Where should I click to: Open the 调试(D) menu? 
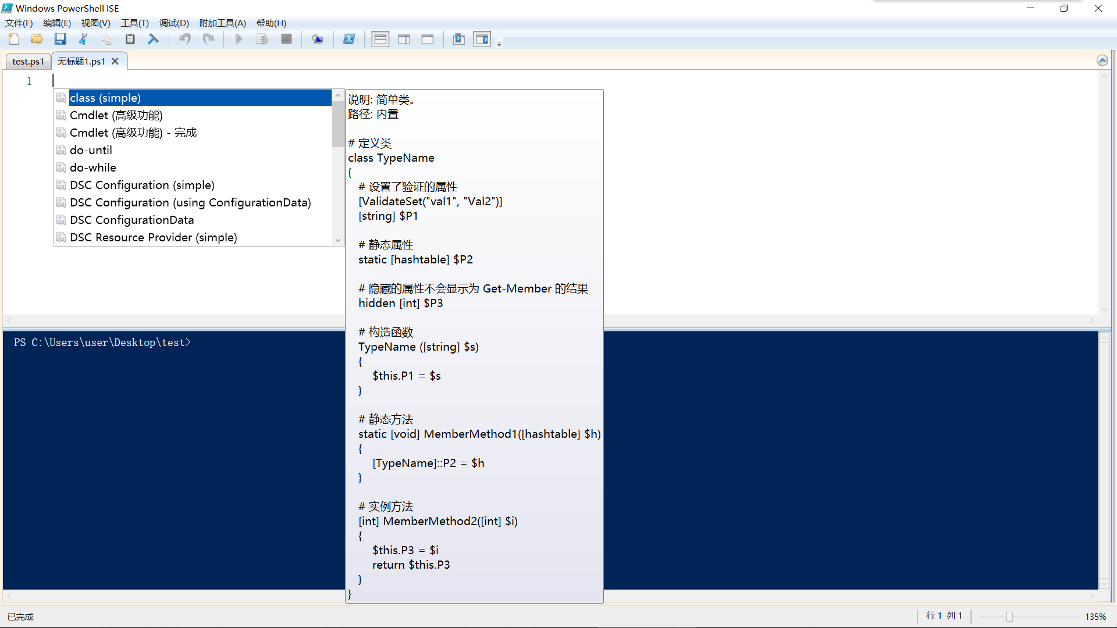(175, 23)
